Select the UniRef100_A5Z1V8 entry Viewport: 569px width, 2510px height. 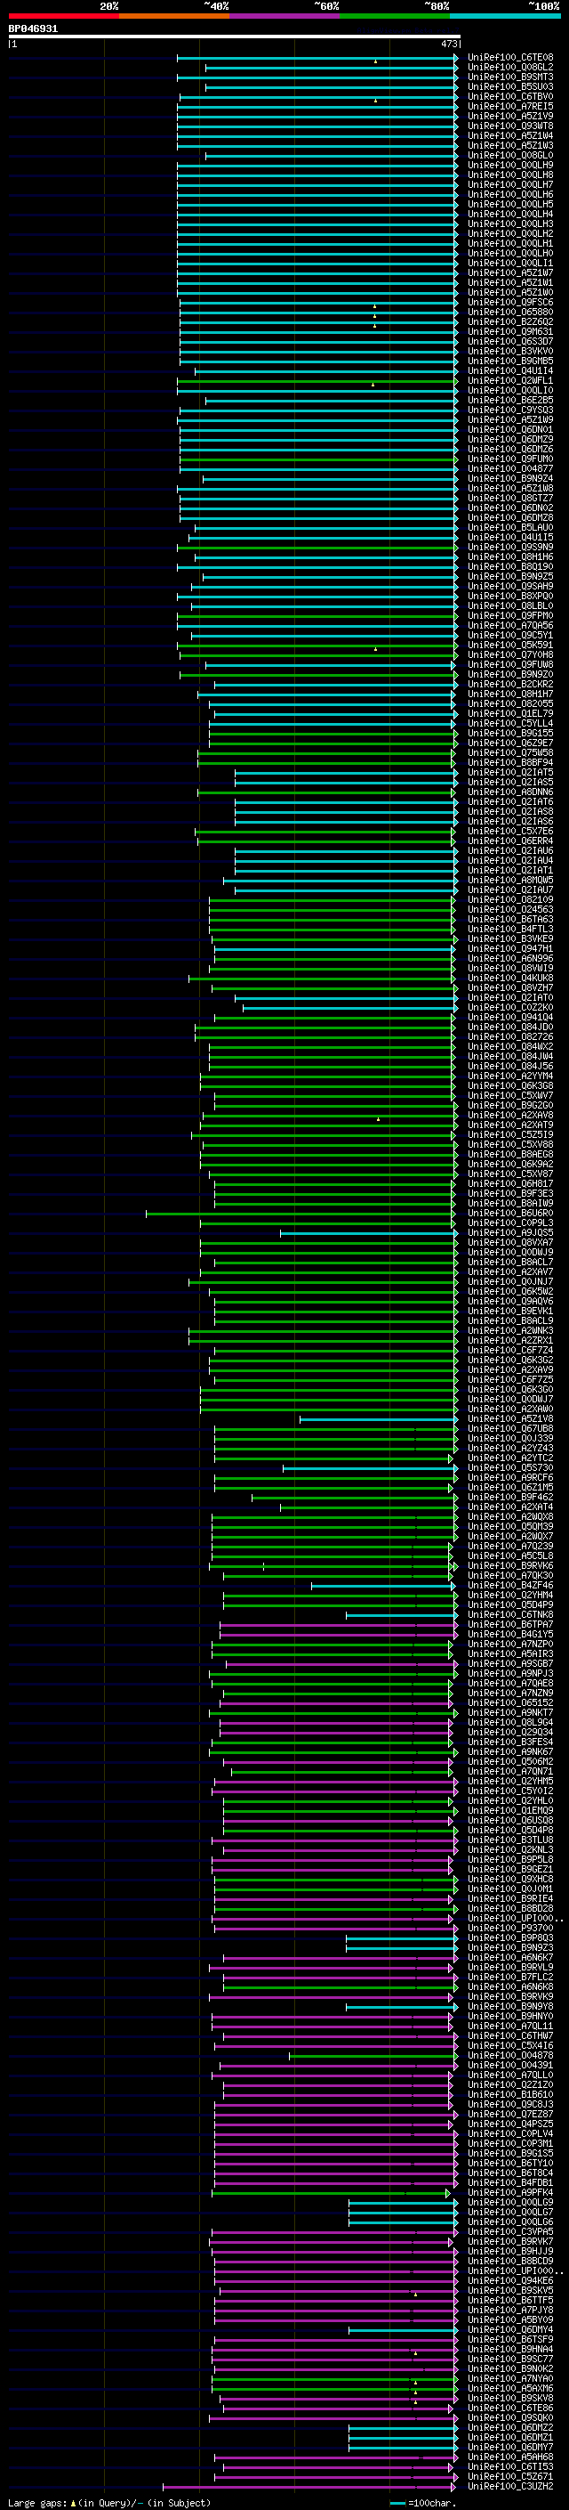[x=510, y=1418]
